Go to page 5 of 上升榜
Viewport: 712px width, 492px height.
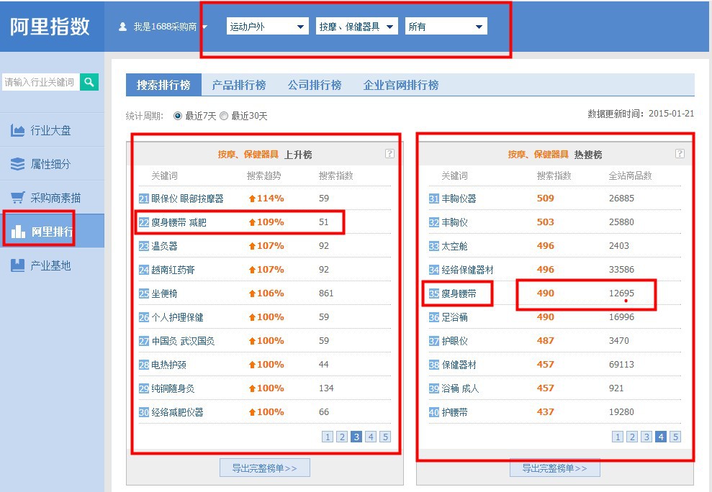[x=385, y=437]
